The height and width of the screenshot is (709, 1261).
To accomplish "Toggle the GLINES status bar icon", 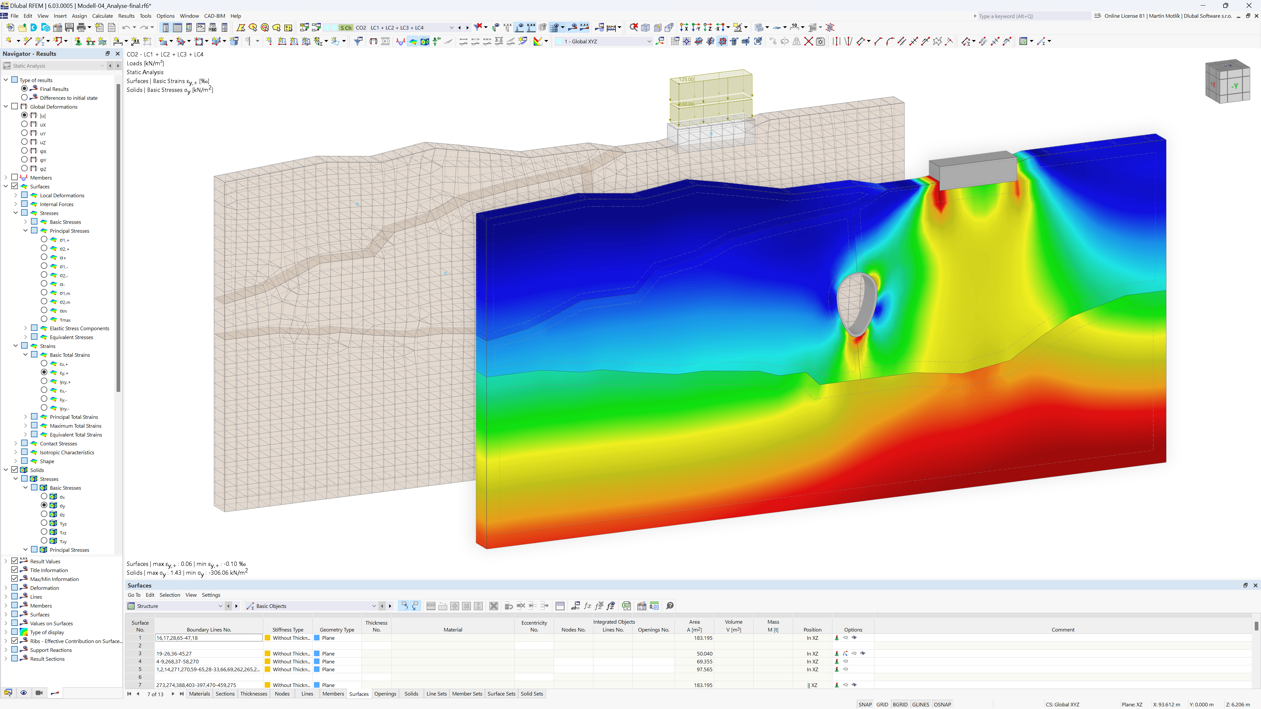I will (x=921, y=703).
